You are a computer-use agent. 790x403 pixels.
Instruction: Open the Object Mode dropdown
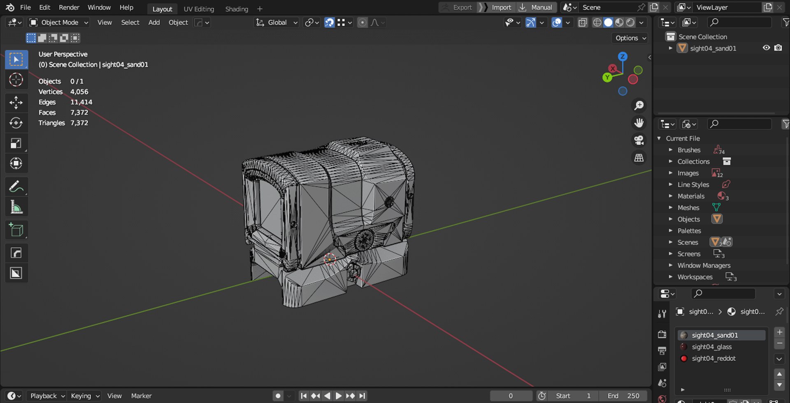pyautogui.click(x=59, y=23)
